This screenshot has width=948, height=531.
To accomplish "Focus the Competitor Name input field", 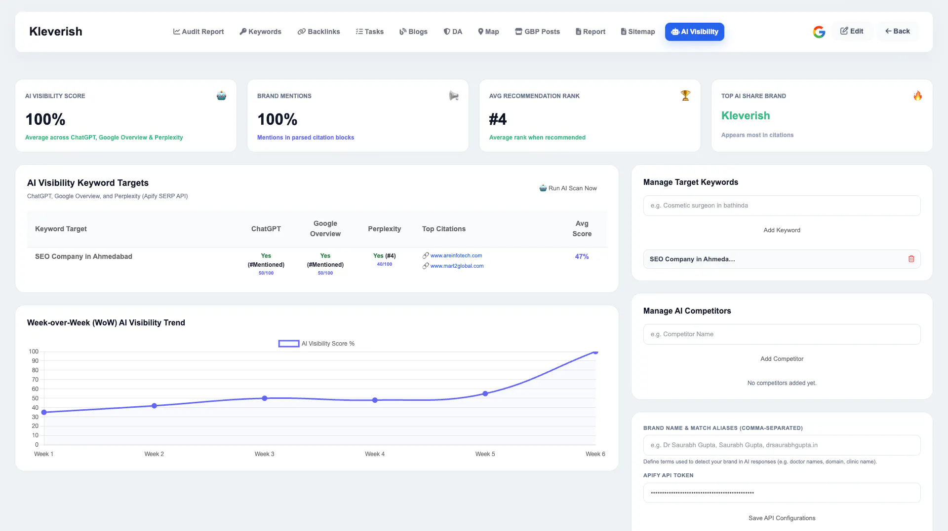I will point(782,334).
